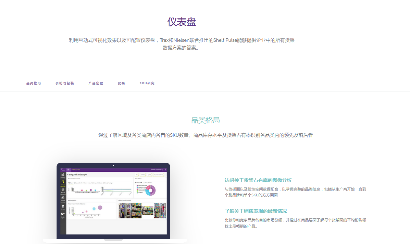Click the Display icon at sidebar bottom
410x244 pixels.
tap(63, 213)
